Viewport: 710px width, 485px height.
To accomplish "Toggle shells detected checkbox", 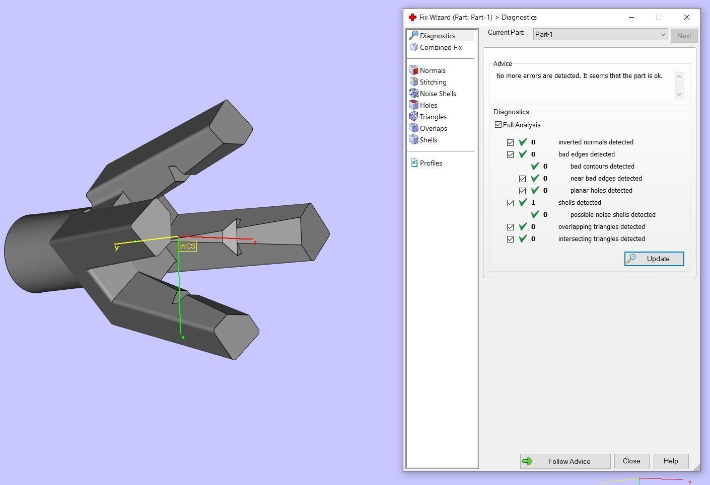I will coord(510,203).
